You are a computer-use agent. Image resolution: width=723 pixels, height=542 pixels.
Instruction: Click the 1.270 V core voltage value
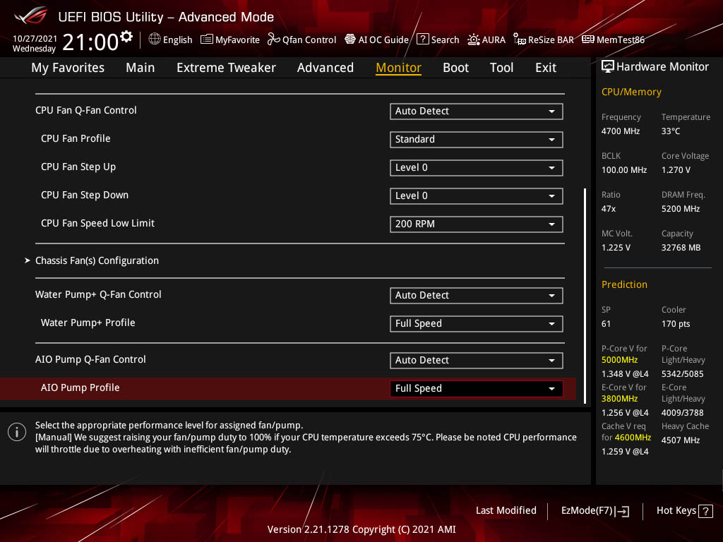point(676,170)
